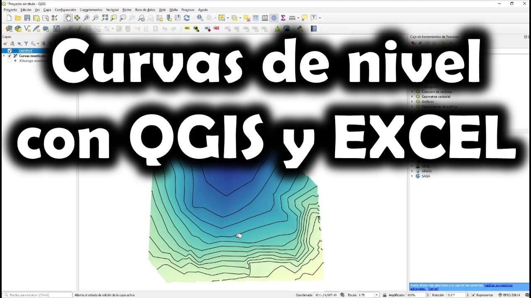Select the Text Annotation tool

point(314,18)
